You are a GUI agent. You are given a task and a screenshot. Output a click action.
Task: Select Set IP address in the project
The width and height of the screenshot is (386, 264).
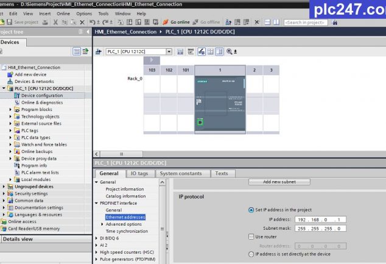pyautogui.click(x=251, y=210)
